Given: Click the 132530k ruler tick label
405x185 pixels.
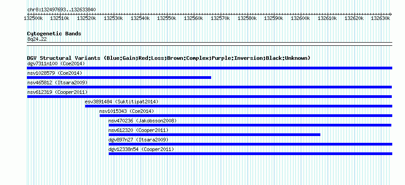Looking at the screenshot, I should (x=113, y=18).
